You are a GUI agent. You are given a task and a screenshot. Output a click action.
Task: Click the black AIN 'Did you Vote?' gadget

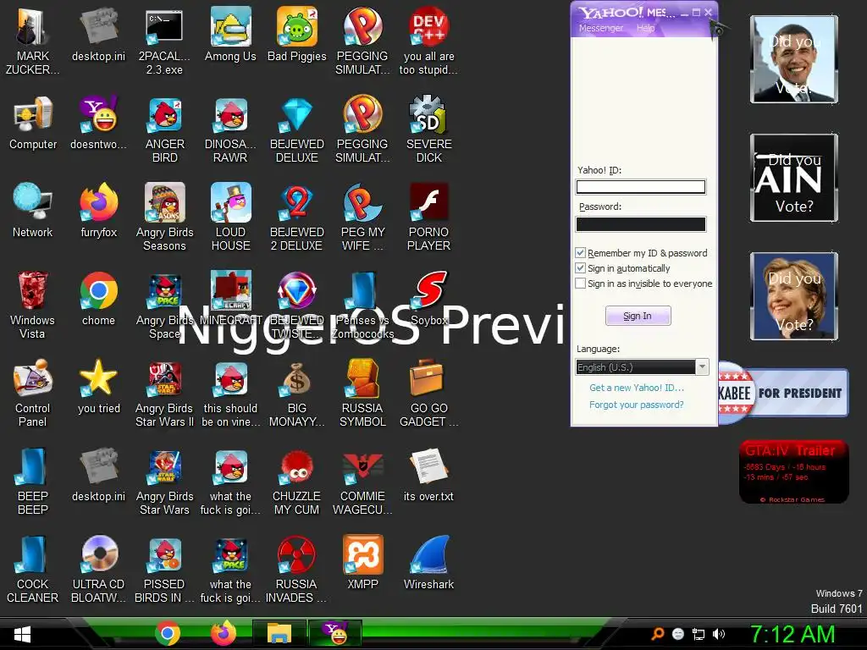click(x=794, y=178)
